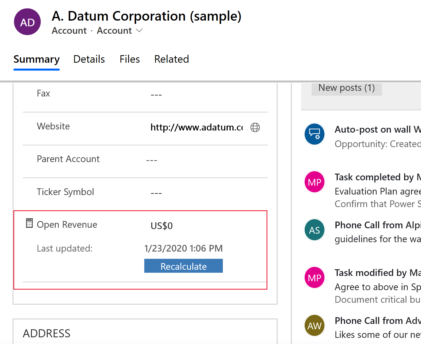This screenshot has height=344, width=421.
Task: Click the AD account avatar icon
Action: [27, 22]
